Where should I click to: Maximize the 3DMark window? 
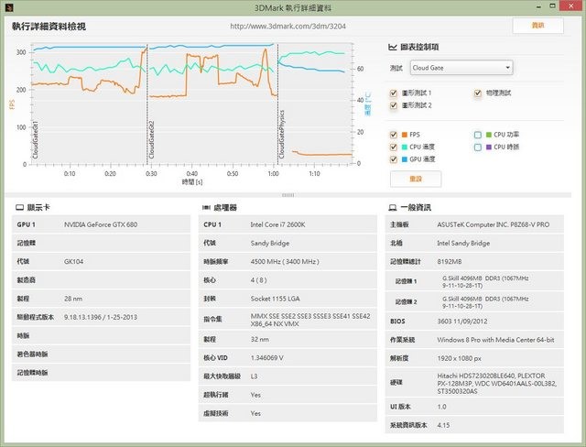[x=552, y=6]
